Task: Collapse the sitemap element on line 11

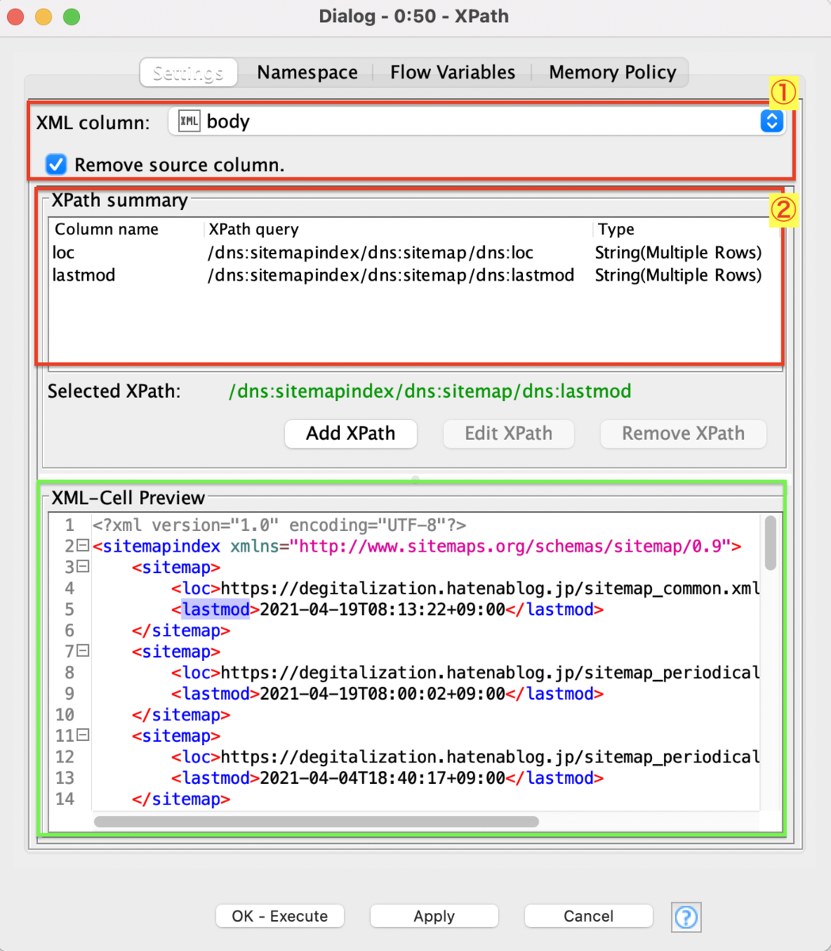Action: click(x=85, y=735)
